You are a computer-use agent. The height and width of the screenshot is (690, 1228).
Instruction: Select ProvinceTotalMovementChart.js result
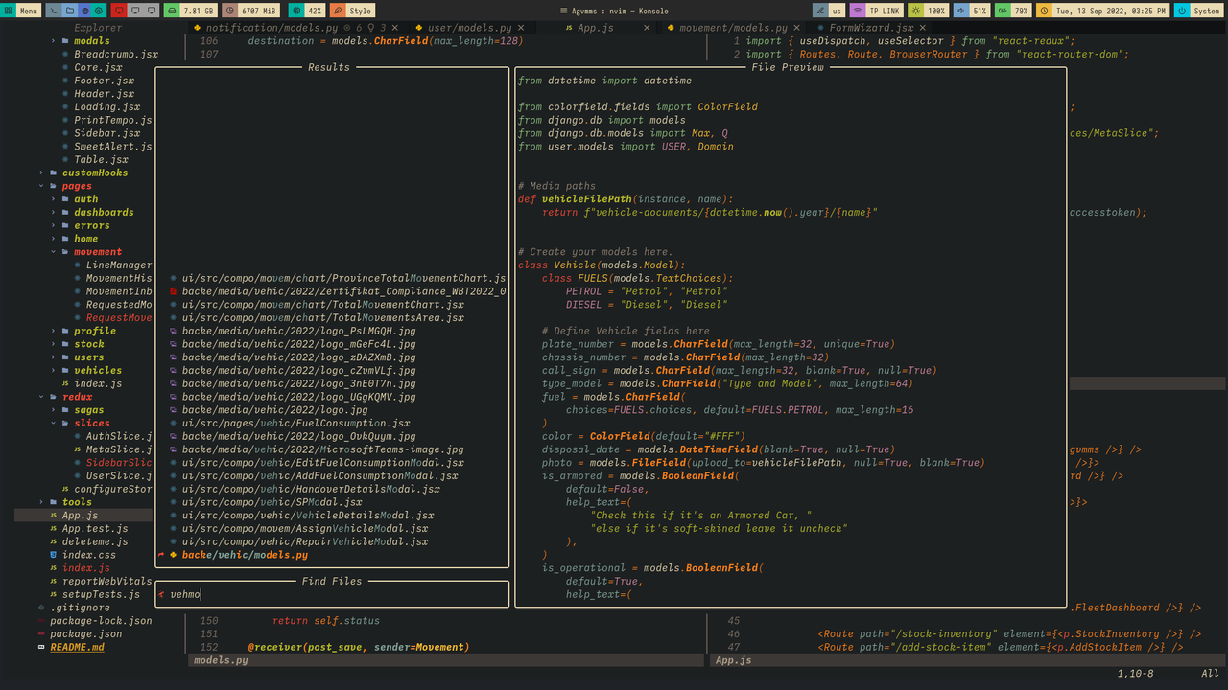[343, 278]
